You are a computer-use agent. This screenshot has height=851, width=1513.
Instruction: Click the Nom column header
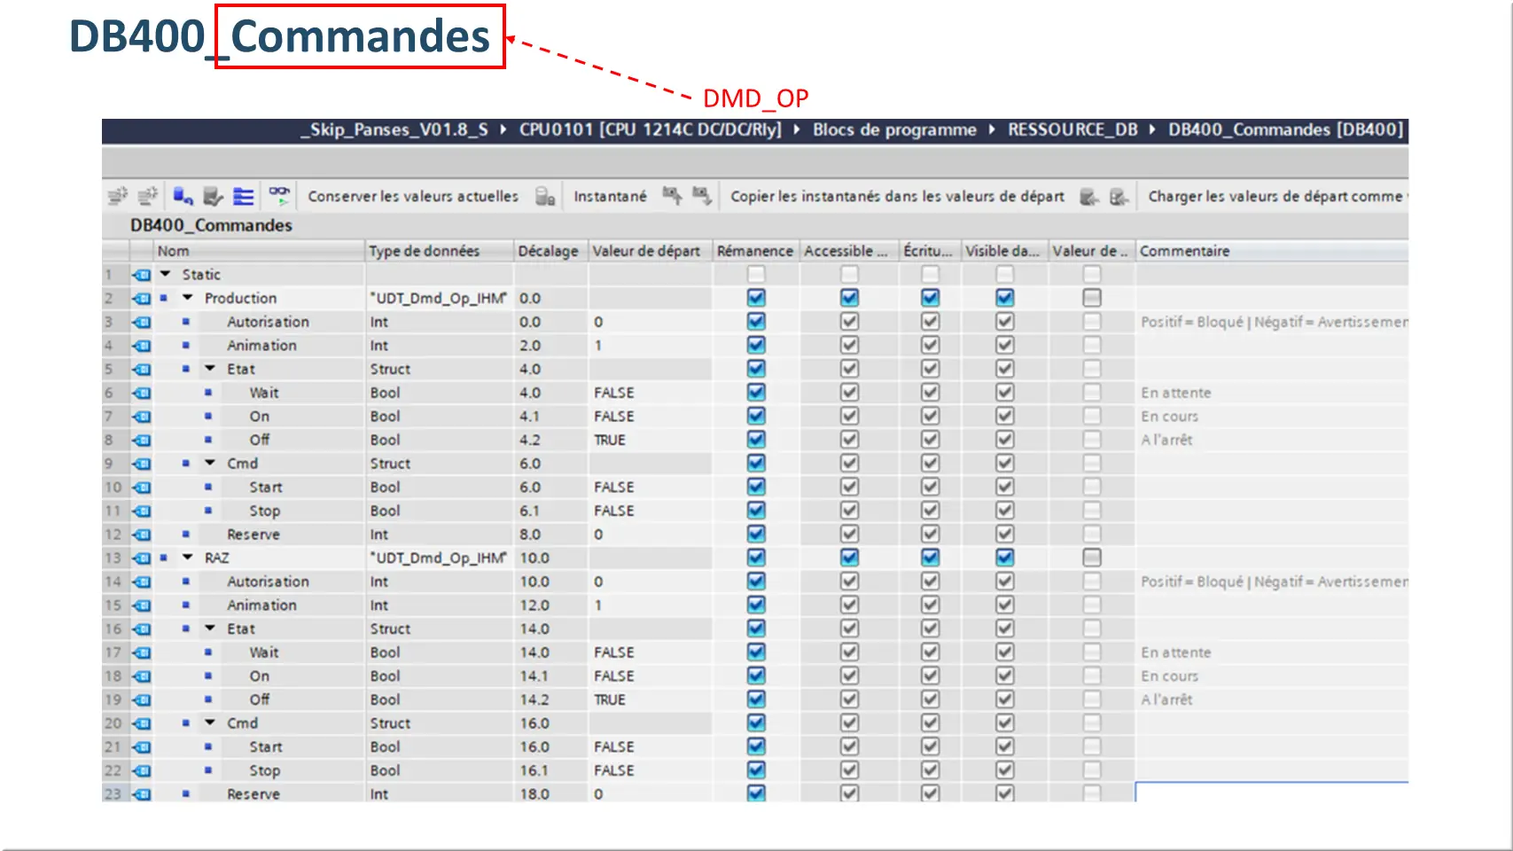(x=259, y=251)
